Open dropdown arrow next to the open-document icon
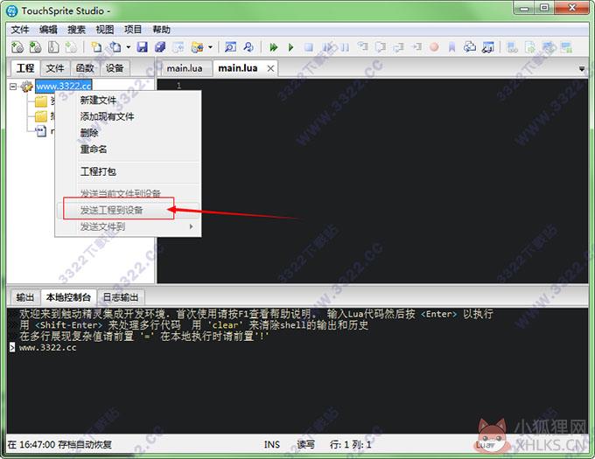This screenshot has width=595, height=459. (x=129, y=47)
